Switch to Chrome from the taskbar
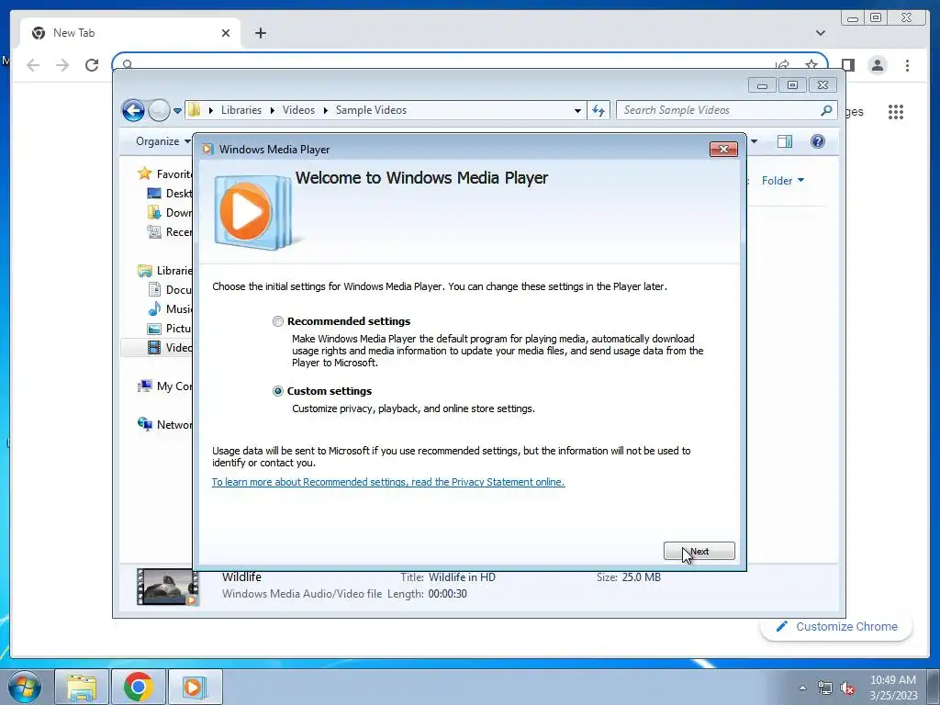Image resolution: width=940 pixels, height=705 pixels. [x=138, y=687]
